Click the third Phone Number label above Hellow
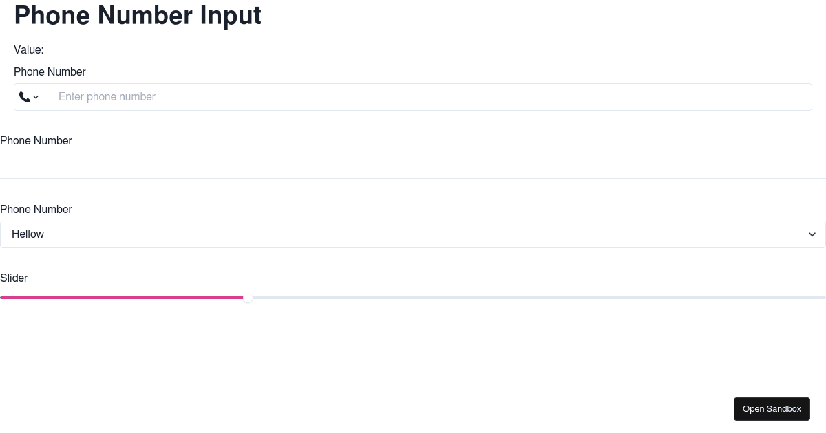The width and height of the screenshot is (826, 433). pyautogui.click(x=36, y=209)
